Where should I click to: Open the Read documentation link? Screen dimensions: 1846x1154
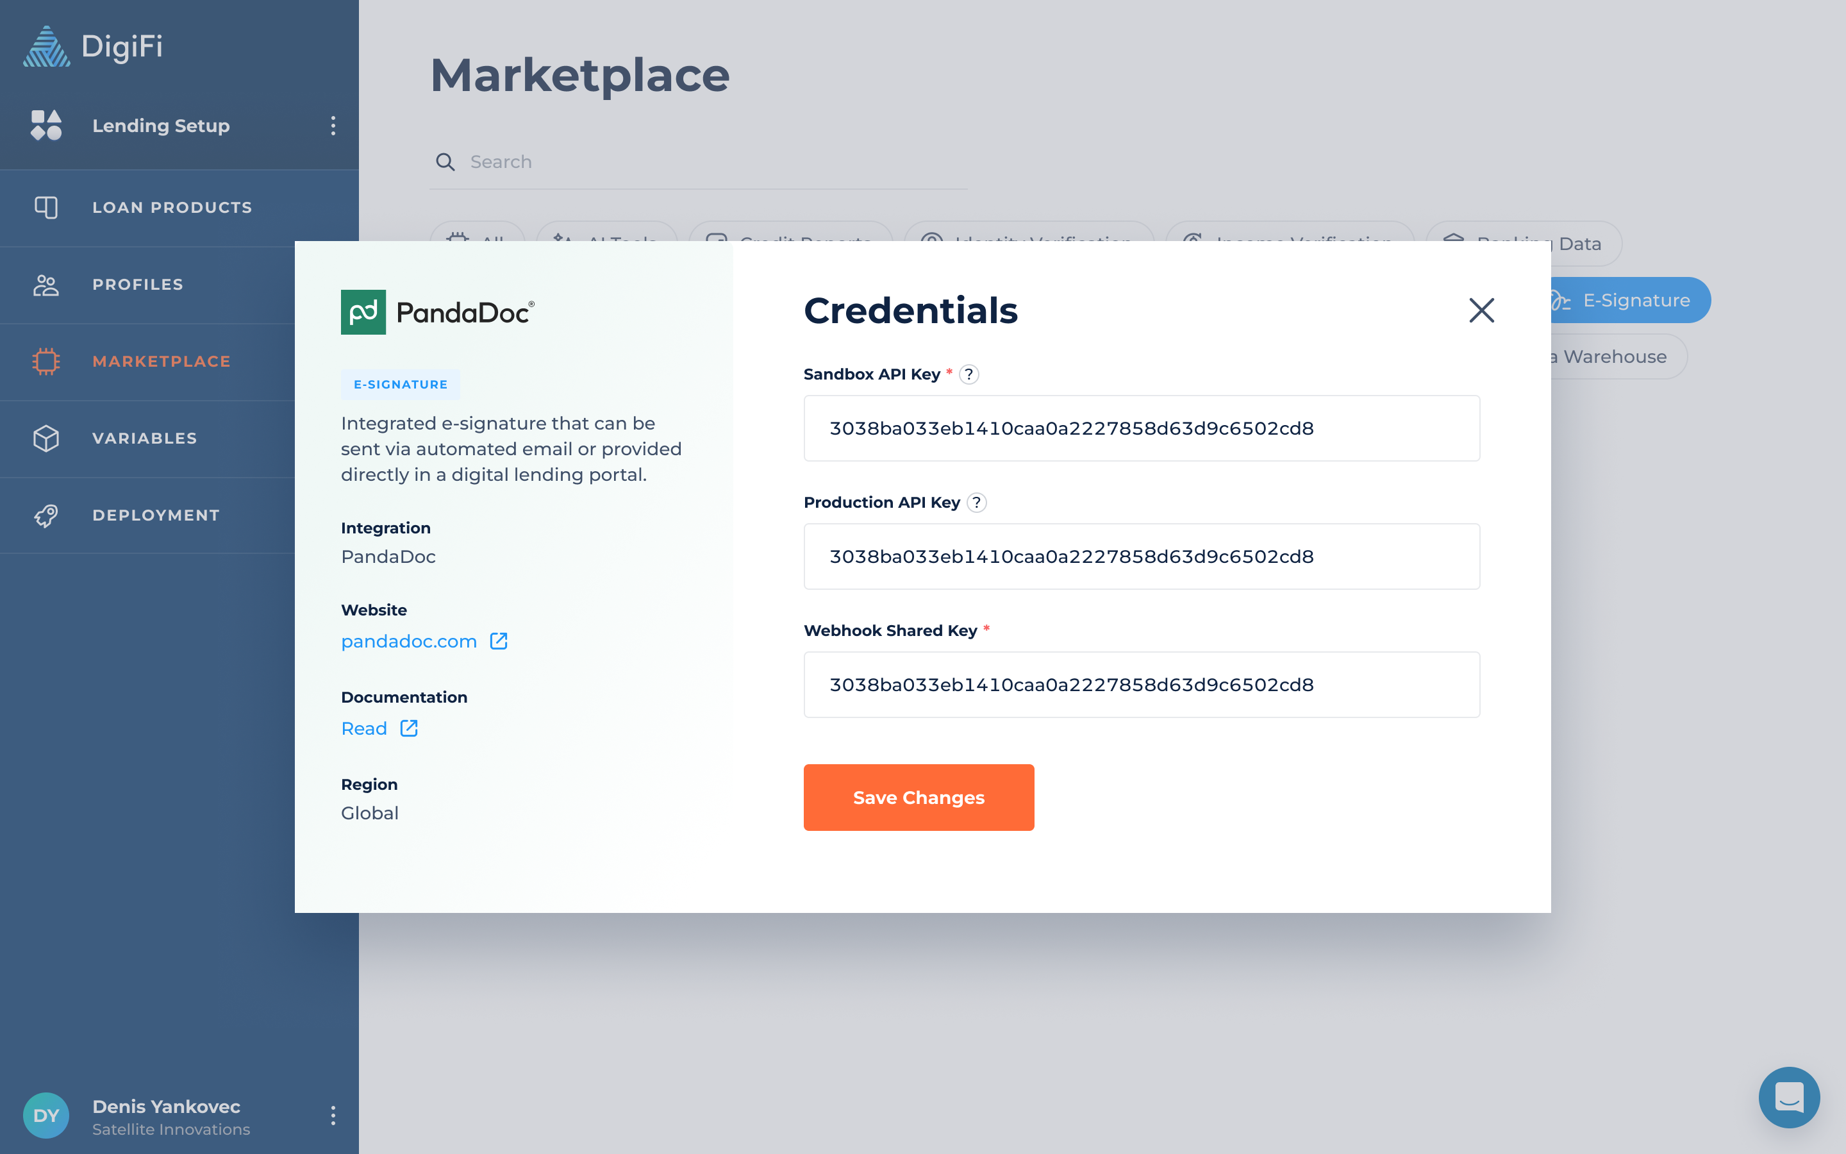pyautogui.click(x=364, y=729)
